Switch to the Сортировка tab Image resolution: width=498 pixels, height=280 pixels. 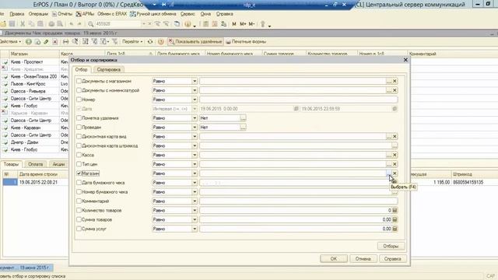tap(109, 69)
